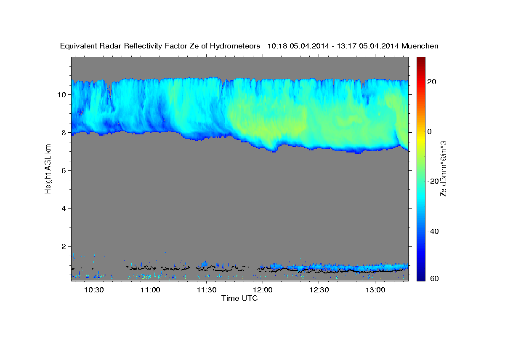Image resolution: width=505 pixels, height=337 pixels.
Task: Click the date range '10:18 05.04.2014 - 13:17 05.04.2014'
Action: pyautogui.click(x=334, y=46)
